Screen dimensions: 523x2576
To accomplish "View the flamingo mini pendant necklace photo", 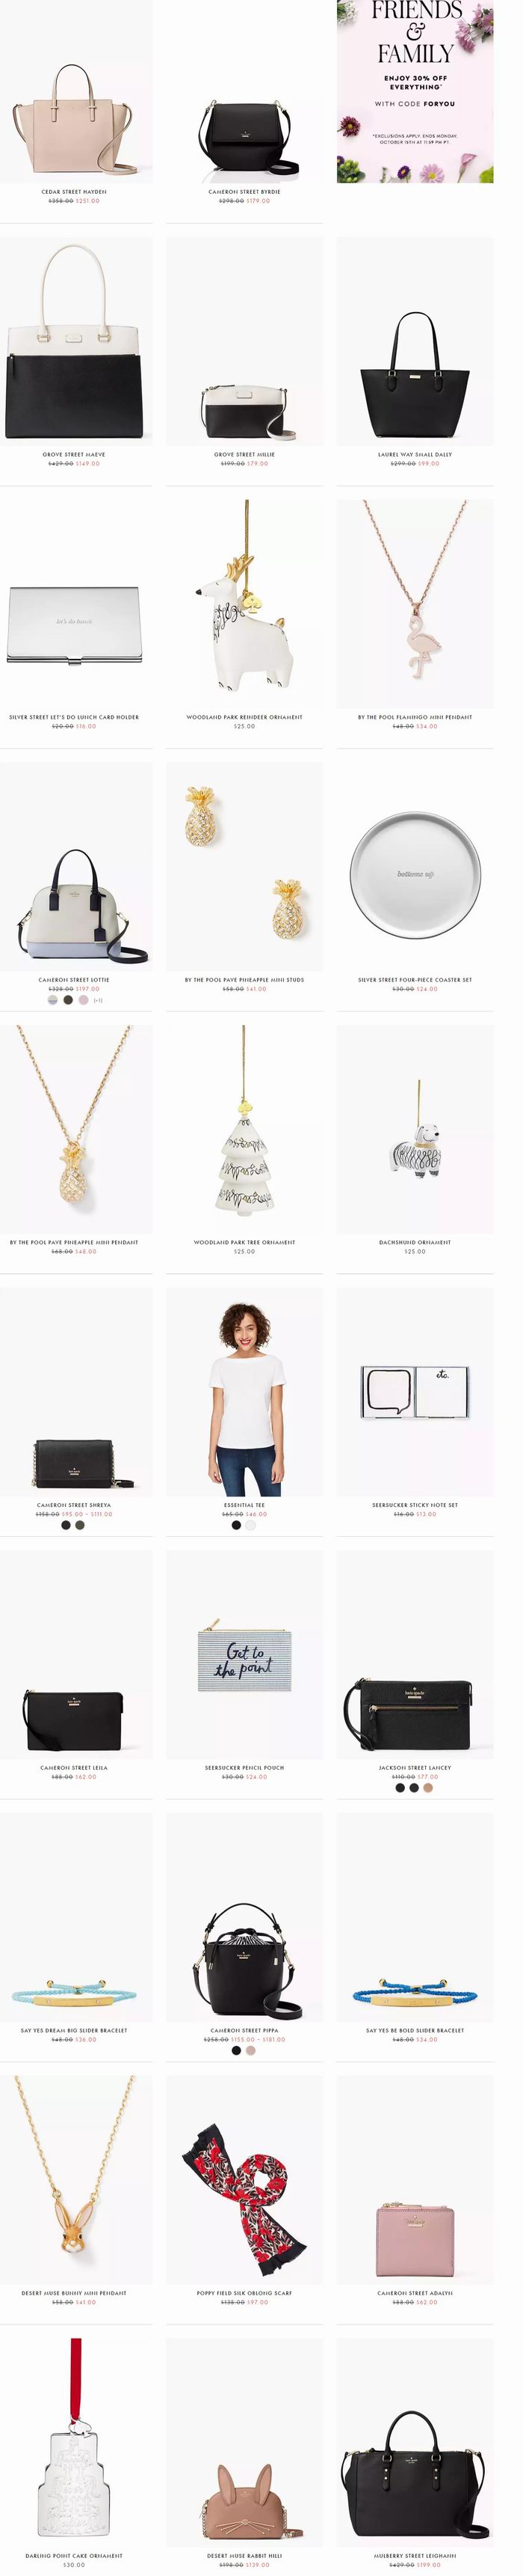I will tap(414, 604).
